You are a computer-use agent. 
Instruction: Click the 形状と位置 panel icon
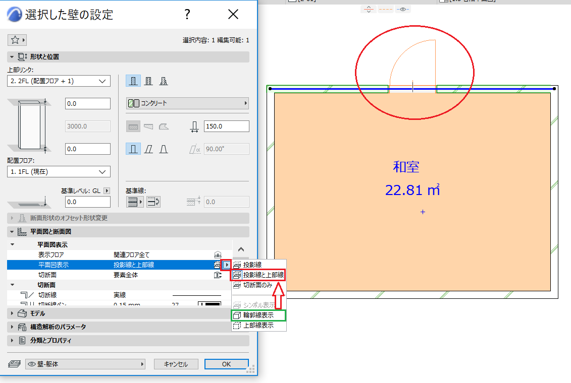pos(23,56)
